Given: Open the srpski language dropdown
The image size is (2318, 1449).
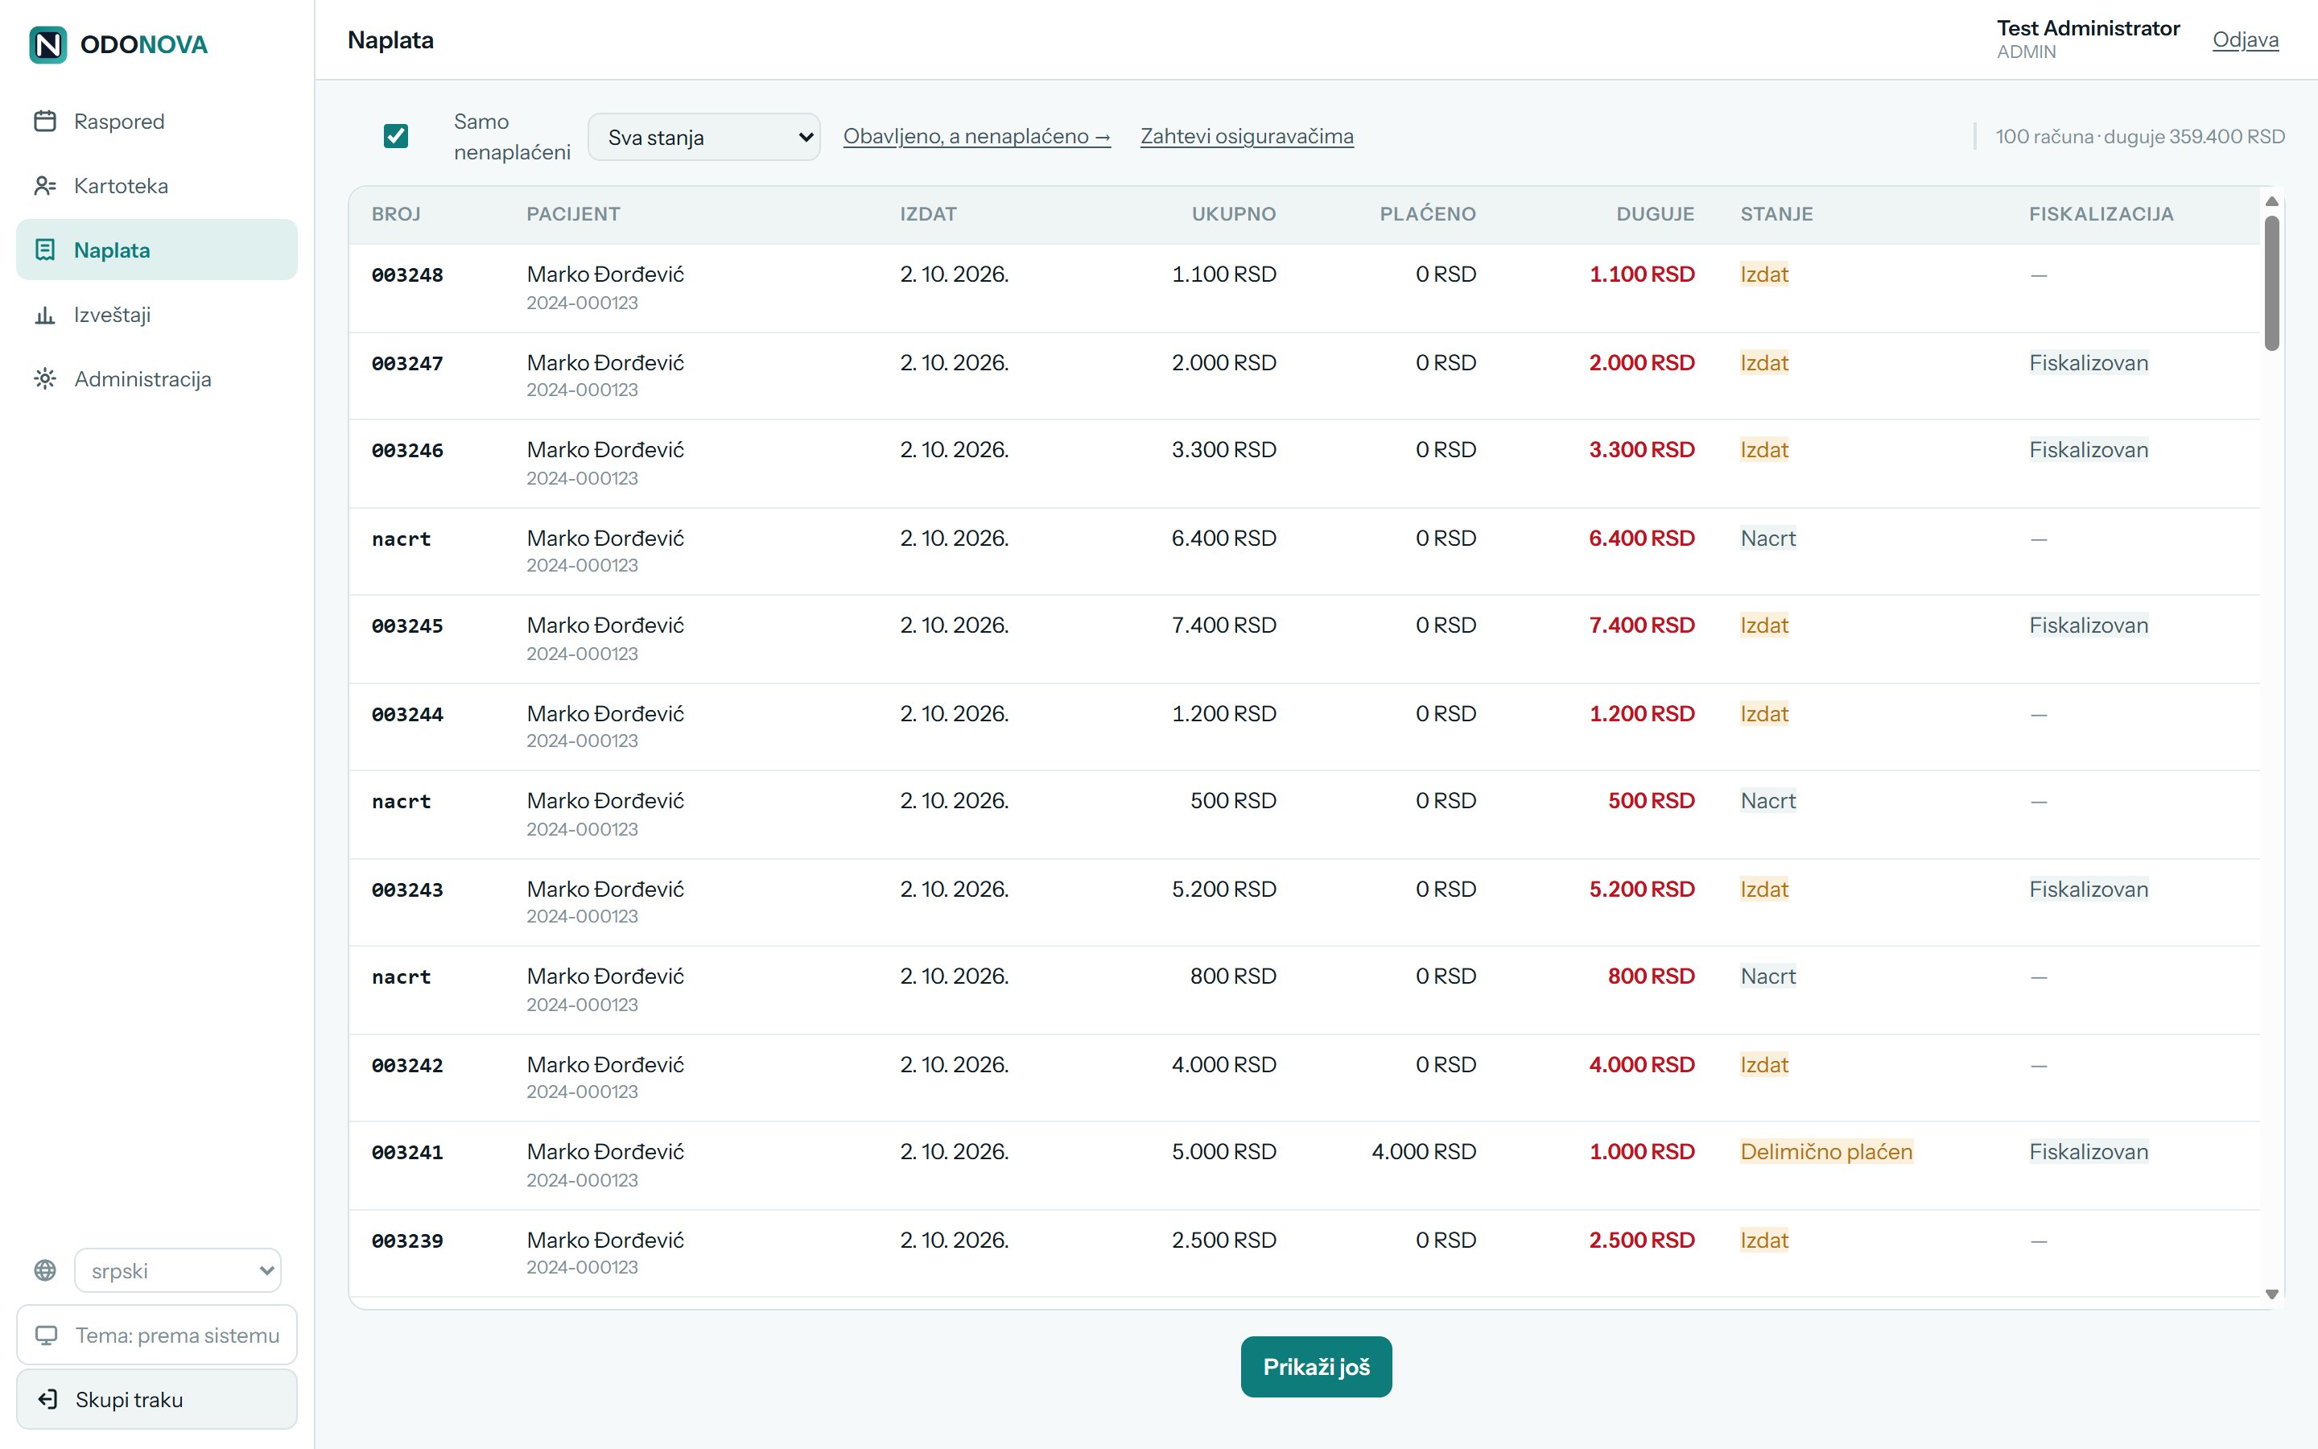Looking at the screenshot, I should pyautogui.click(x=178, y=1271).
